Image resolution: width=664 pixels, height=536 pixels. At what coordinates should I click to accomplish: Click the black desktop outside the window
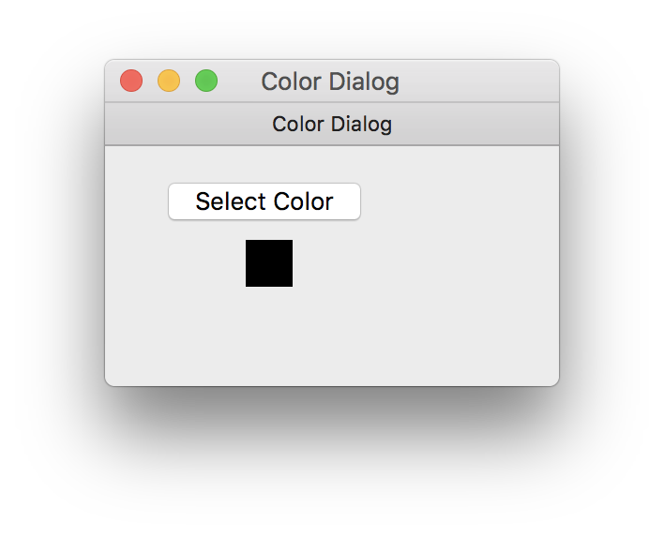point(610,450)
